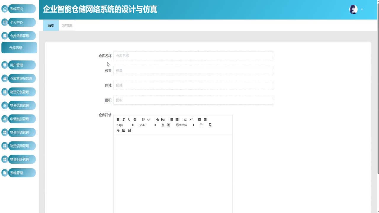The height and width of the screenshot is (213, 379).
Task: Insert an unordered bullet list
Action: tap(177, 120)
